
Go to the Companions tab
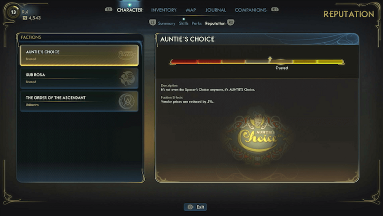coord(250,10)
